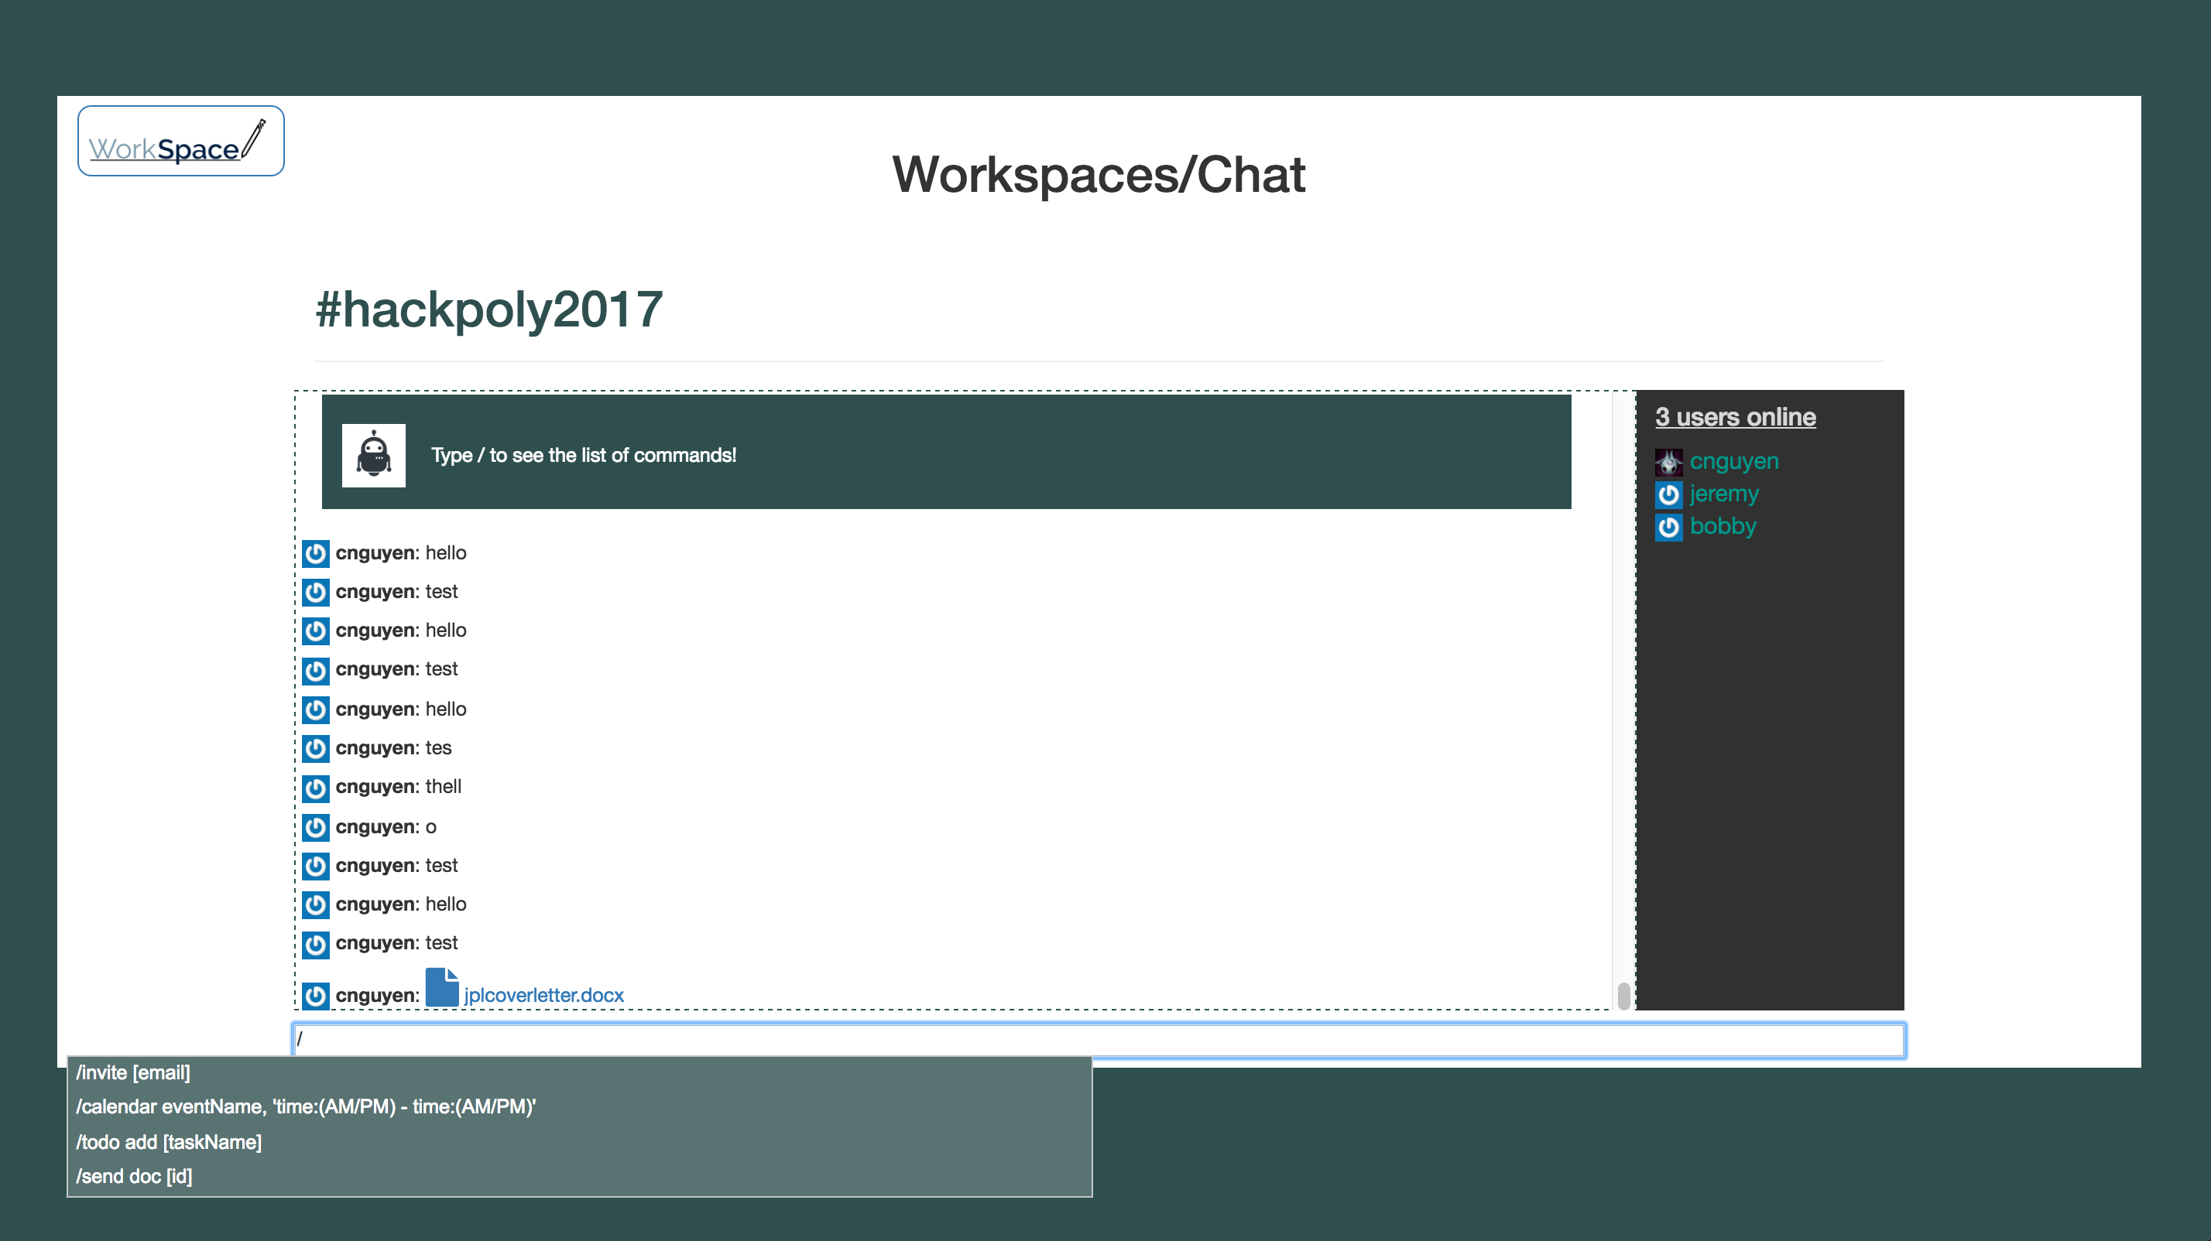Click the '3 users online' heading
This screenshot has height=1241, width=2211.
[x=1735, y=417]
